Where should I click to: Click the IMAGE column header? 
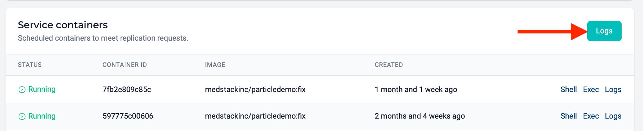[215, 65]
